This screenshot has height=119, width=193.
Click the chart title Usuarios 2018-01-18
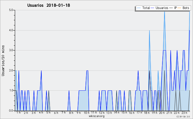tap(49, 5)
